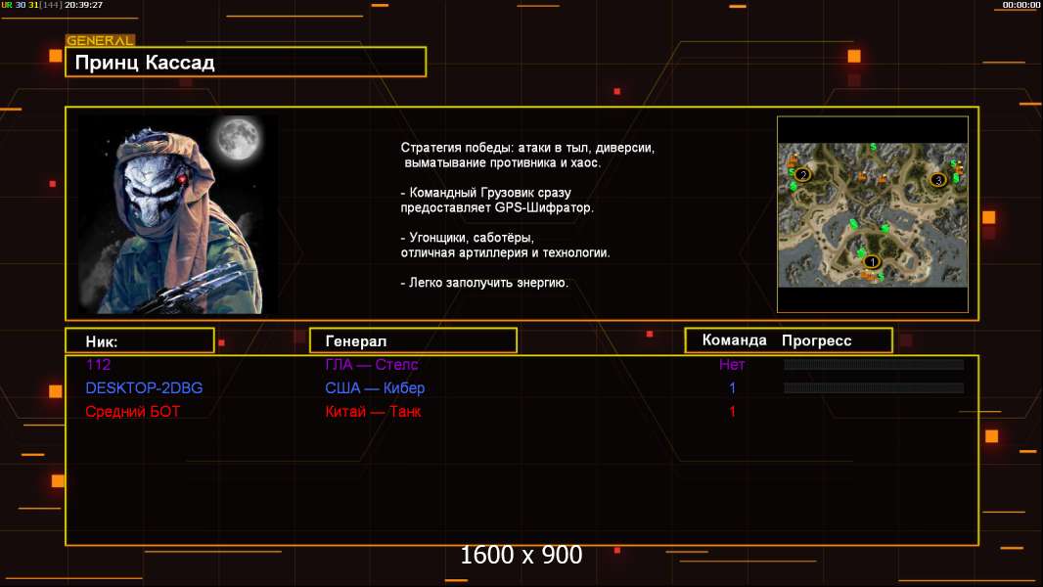
Task: Click the GENERAL label tag
Action: (101, 40)
